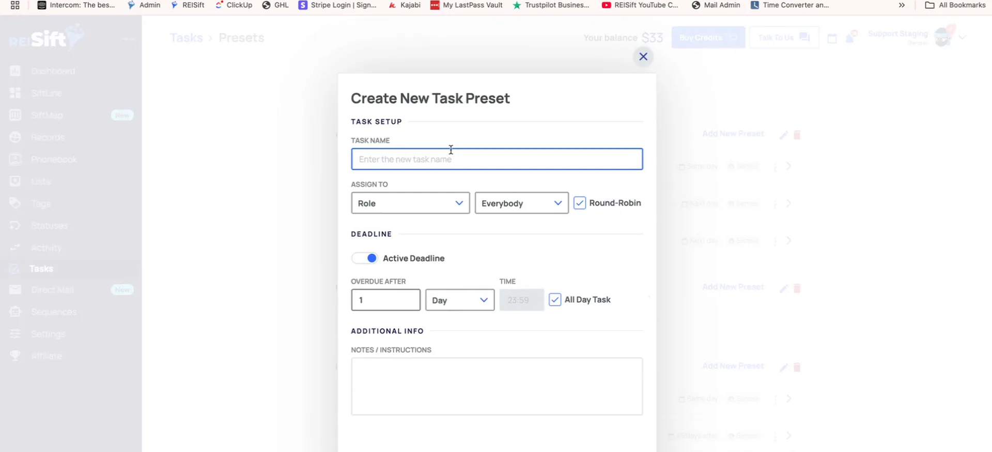Viewport: 992px width, 452px height.
Task: Open the Day unit dropdown
Action: click(x=460, y=300)
